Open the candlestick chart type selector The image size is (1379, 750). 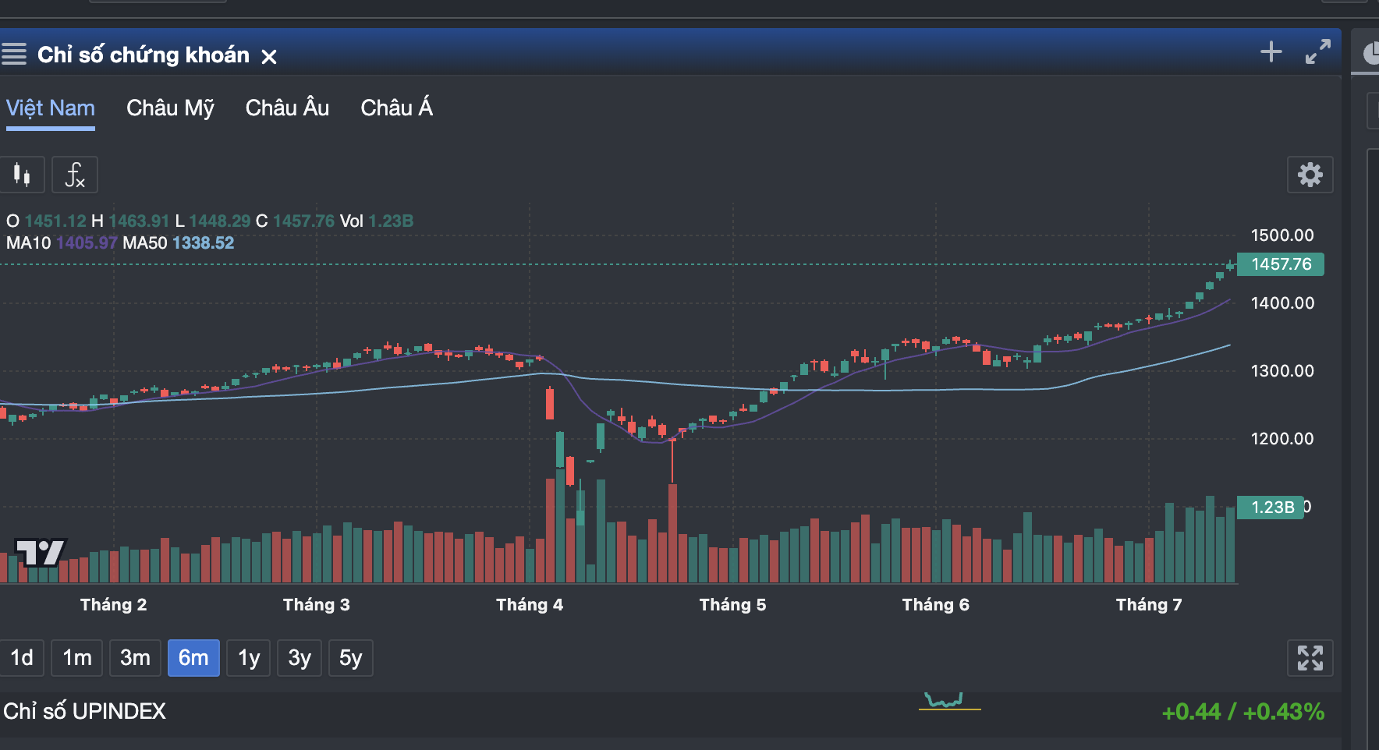22,175
